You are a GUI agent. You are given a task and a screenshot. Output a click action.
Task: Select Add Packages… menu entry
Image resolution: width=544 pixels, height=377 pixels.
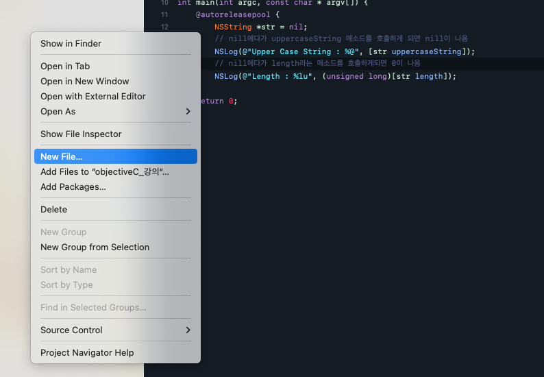tap(116, 186)
